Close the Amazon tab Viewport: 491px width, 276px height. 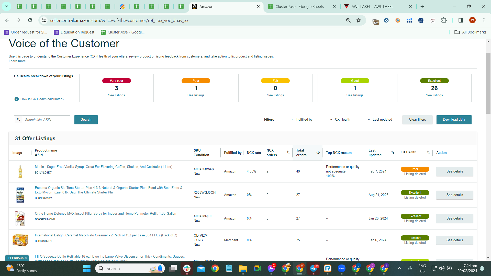tap(258, 7)
